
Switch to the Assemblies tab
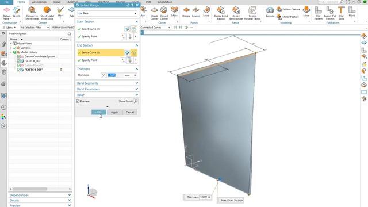coord(39,2)
